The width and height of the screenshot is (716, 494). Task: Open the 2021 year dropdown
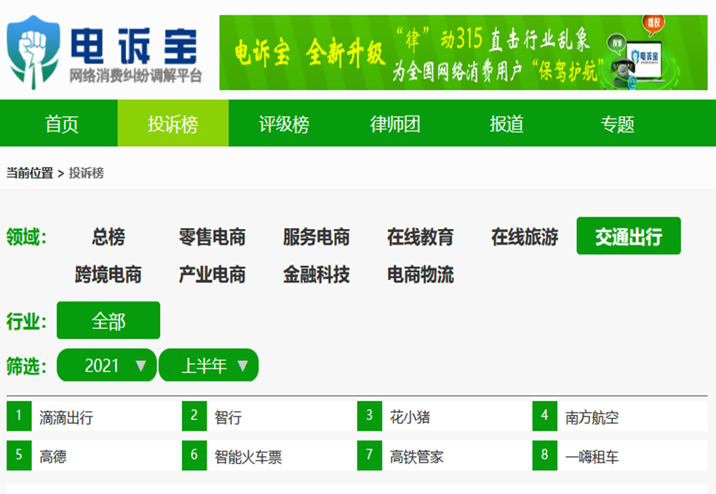[x=107, y=365]
